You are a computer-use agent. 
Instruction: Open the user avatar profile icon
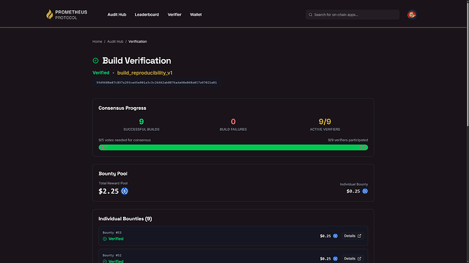click(412, 15)
